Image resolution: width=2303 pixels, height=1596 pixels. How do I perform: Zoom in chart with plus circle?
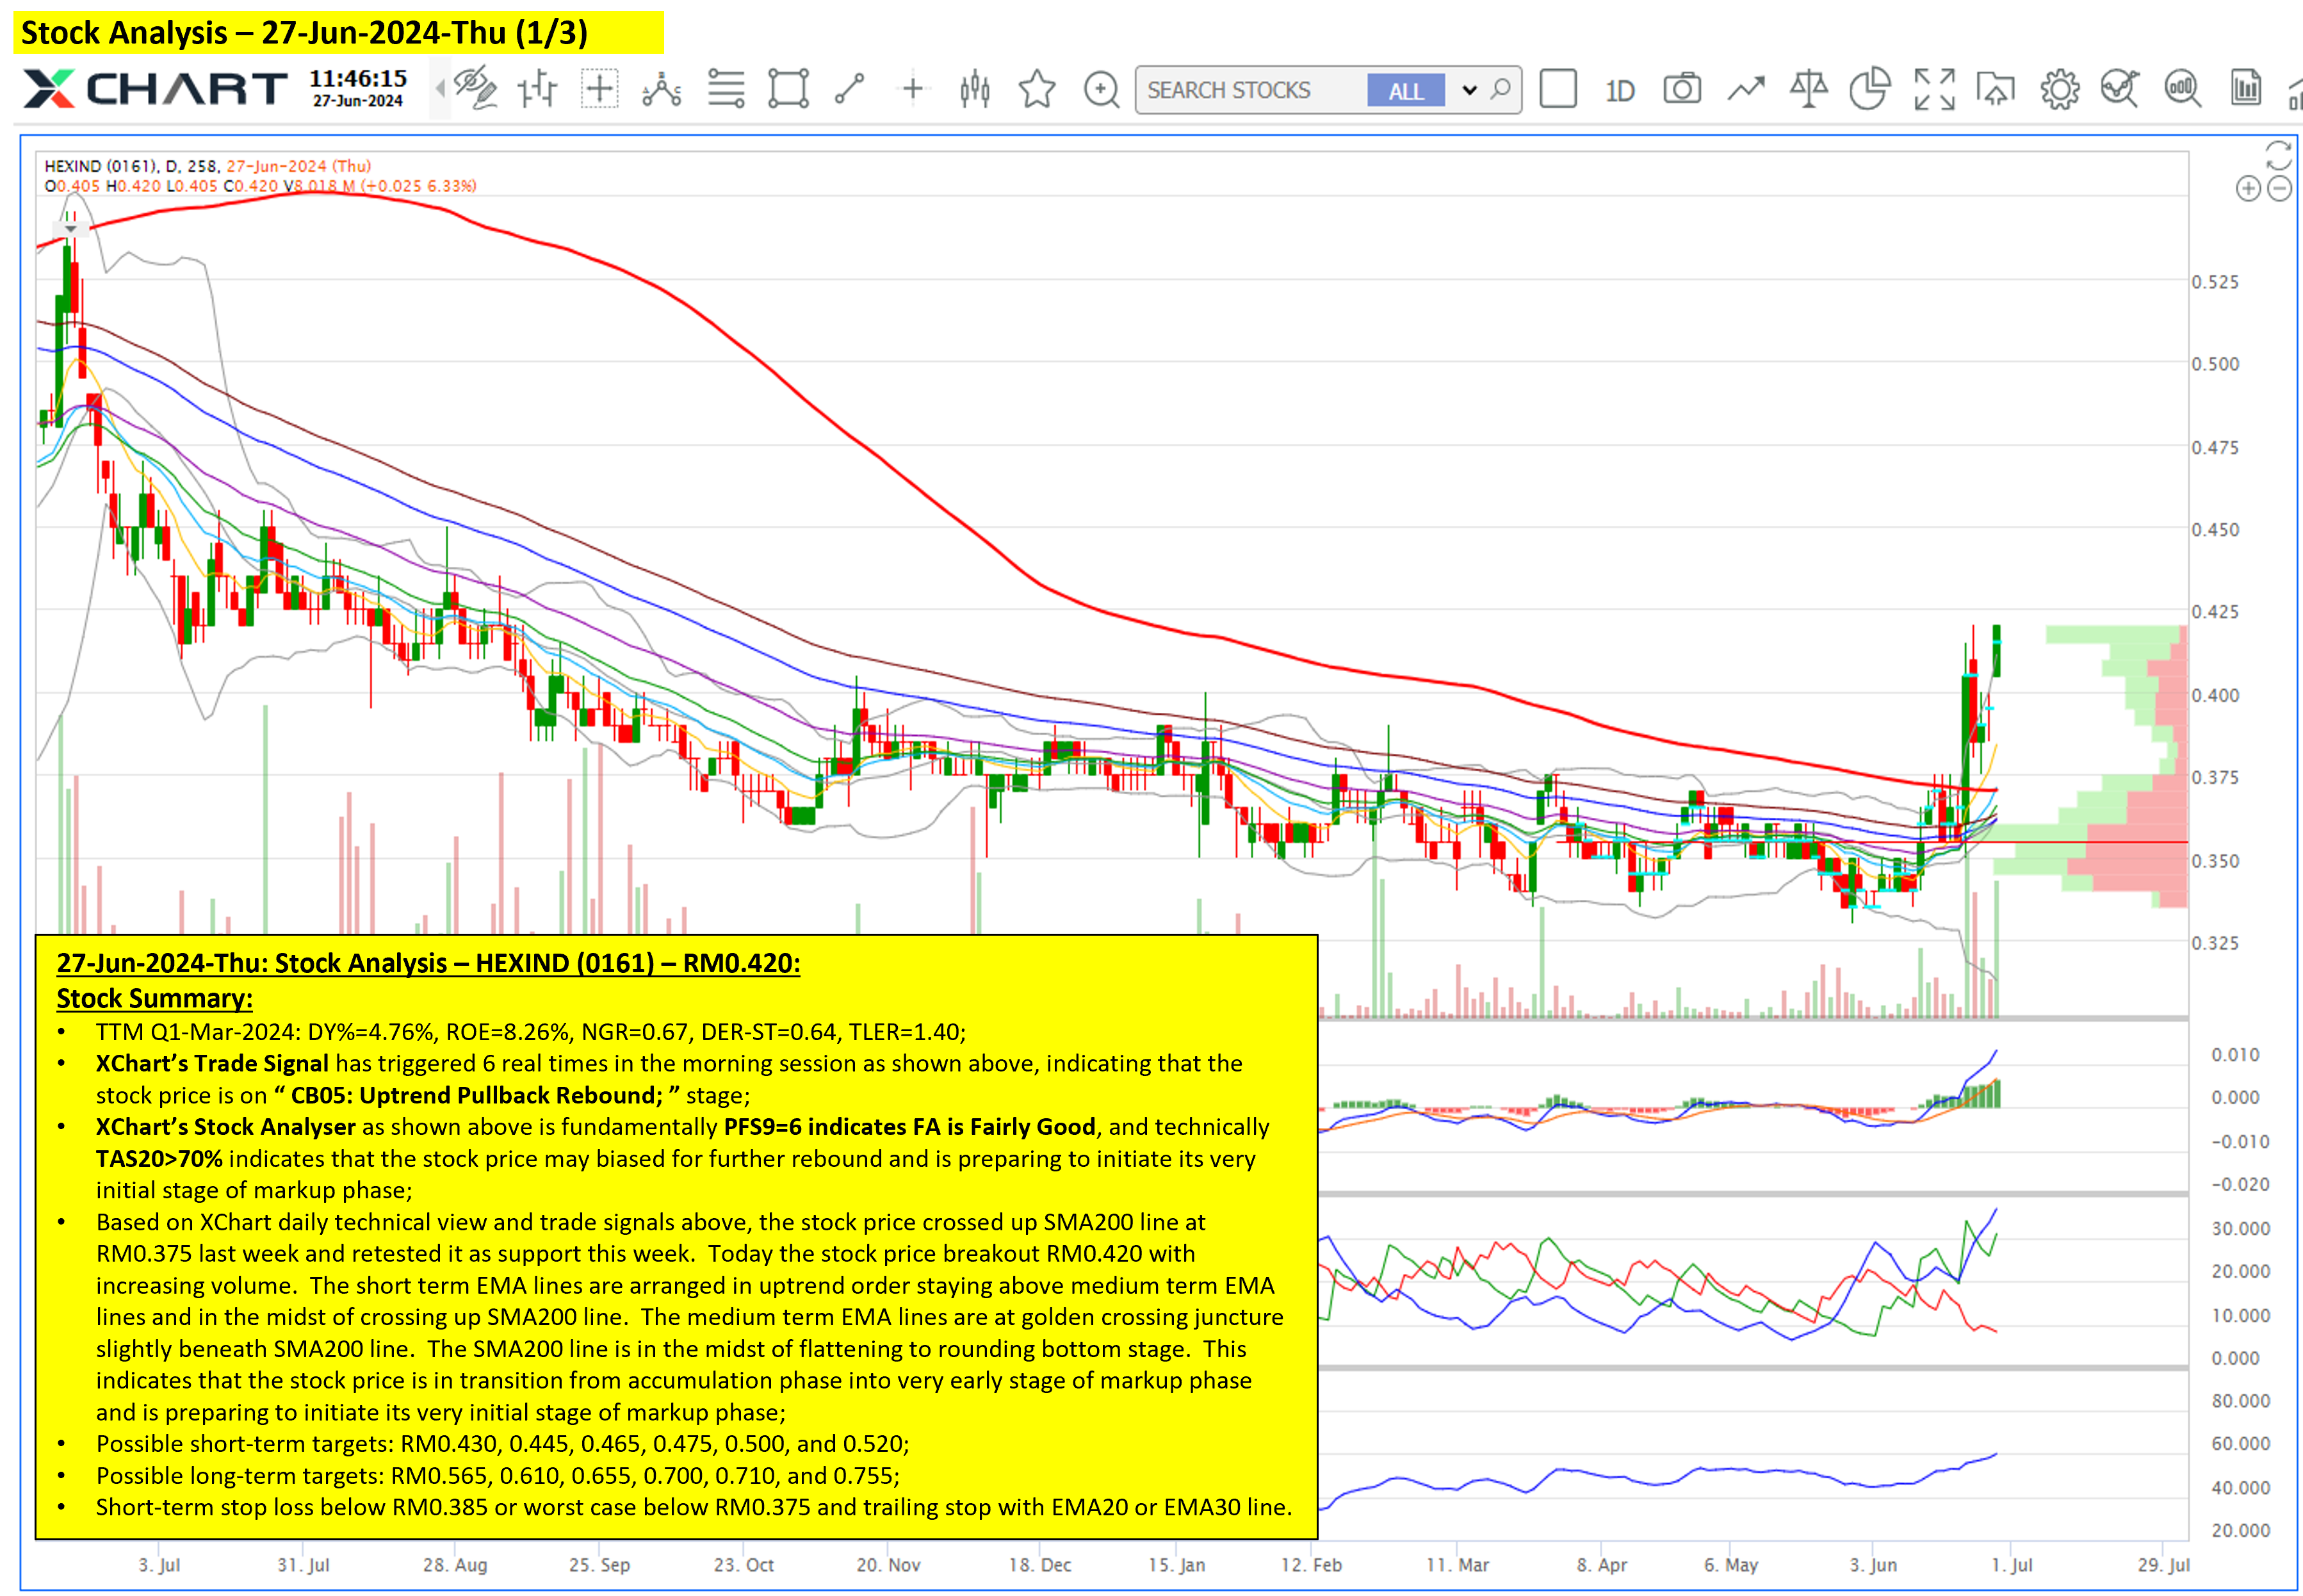click(2247, 188)
